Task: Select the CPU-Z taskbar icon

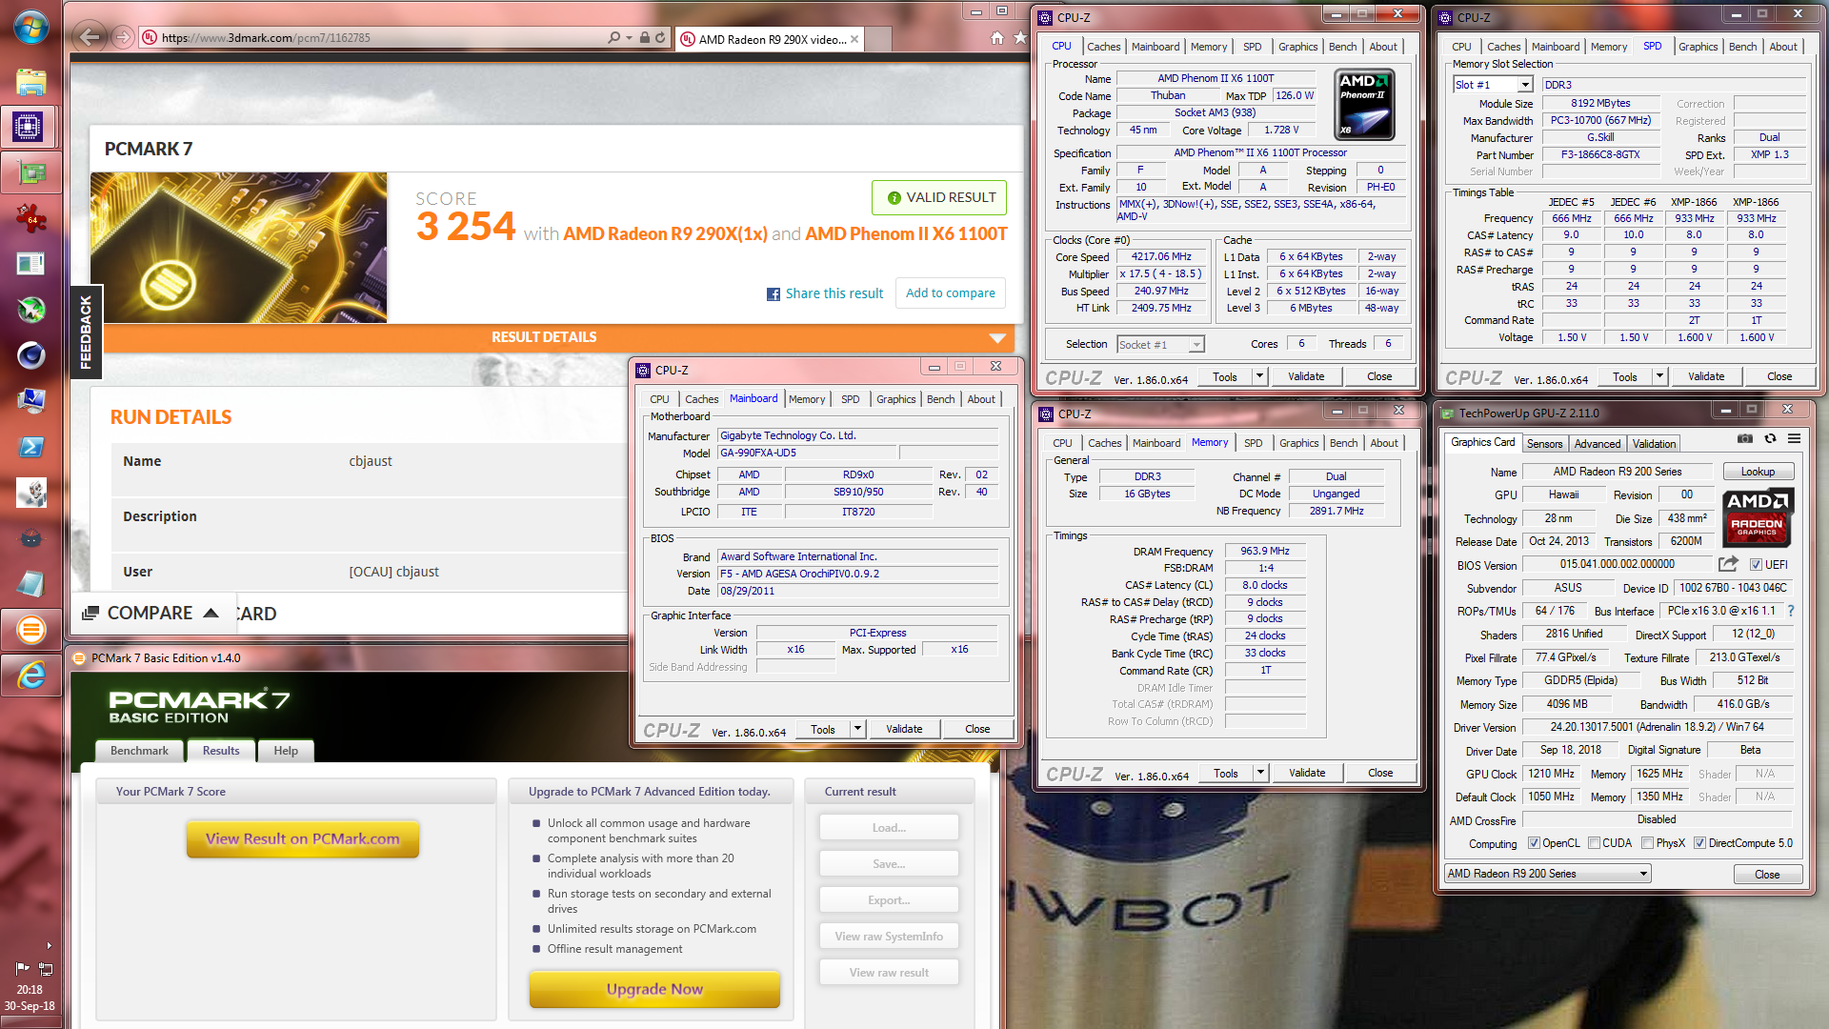Action: coord(30,126)
